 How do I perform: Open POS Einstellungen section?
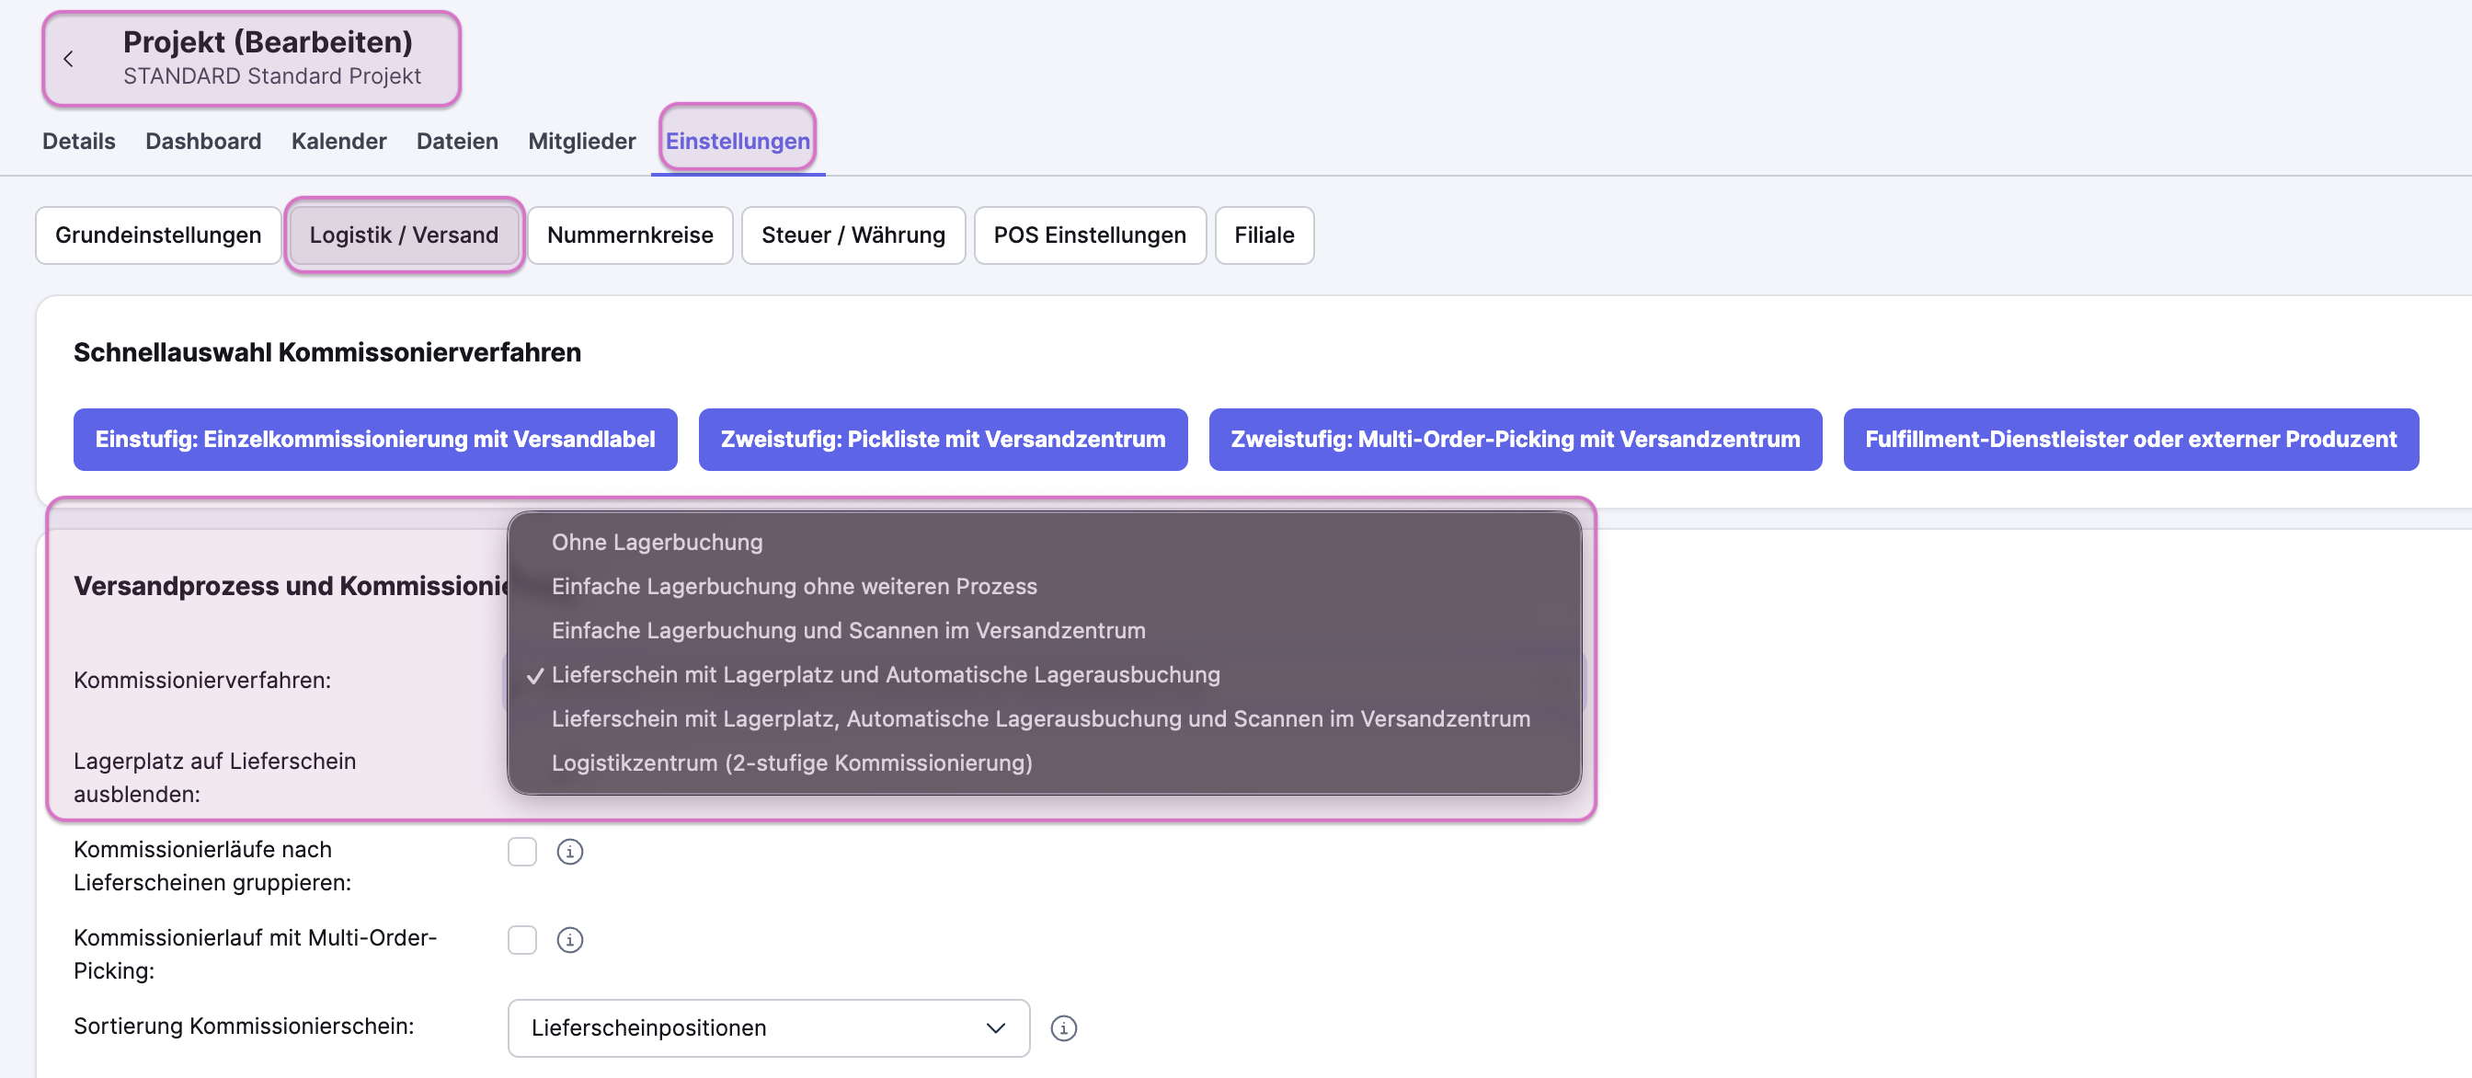tap(1089, 235)
